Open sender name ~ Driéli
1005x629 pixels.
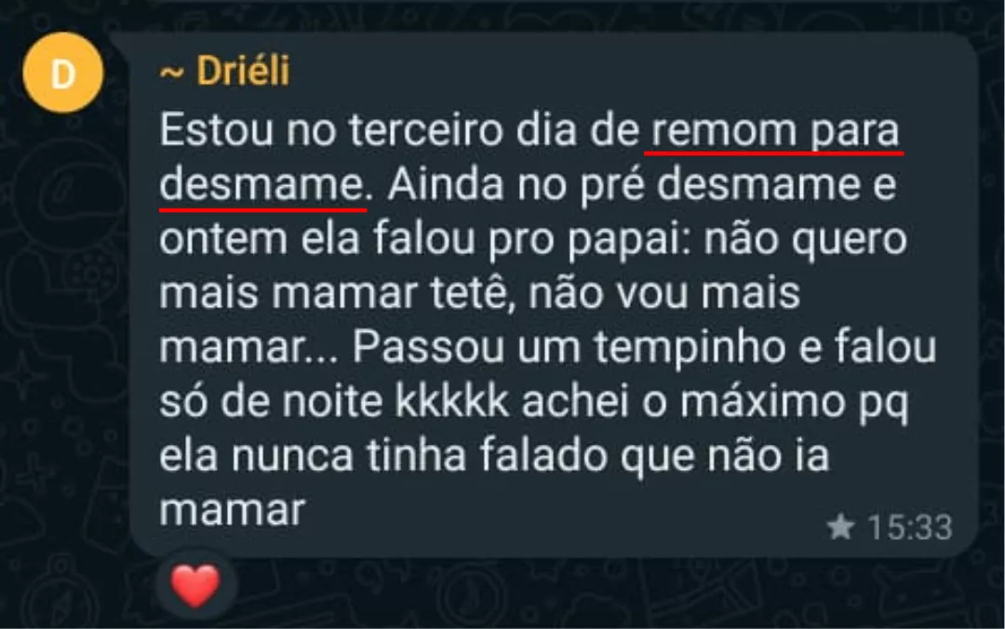(225, 70)
